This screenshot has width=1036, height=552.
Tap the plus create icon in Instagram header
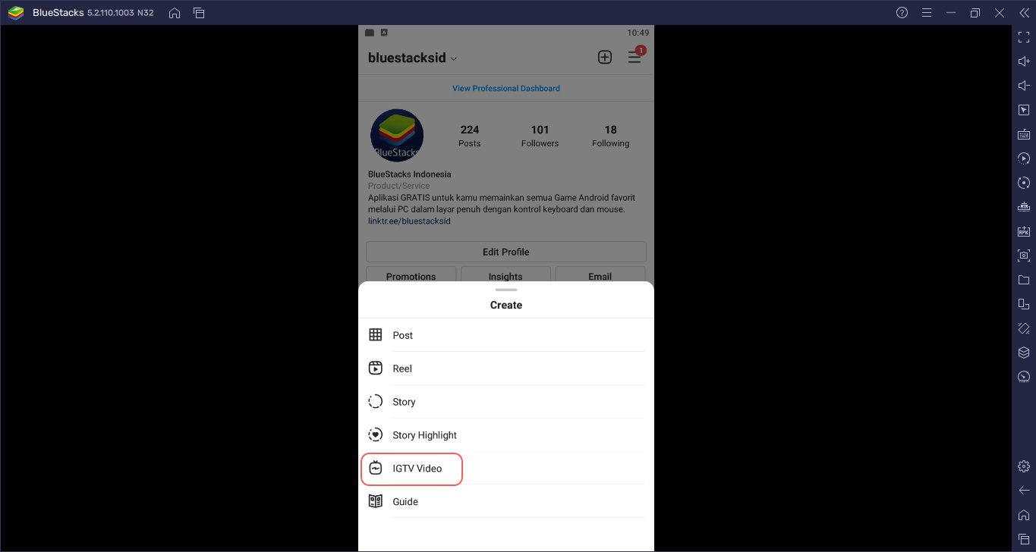(x=605, y=58)
